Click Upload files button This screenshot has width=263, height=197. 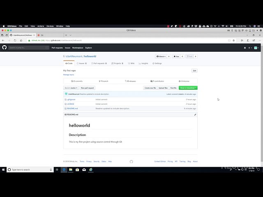click(x=163, y=88)
